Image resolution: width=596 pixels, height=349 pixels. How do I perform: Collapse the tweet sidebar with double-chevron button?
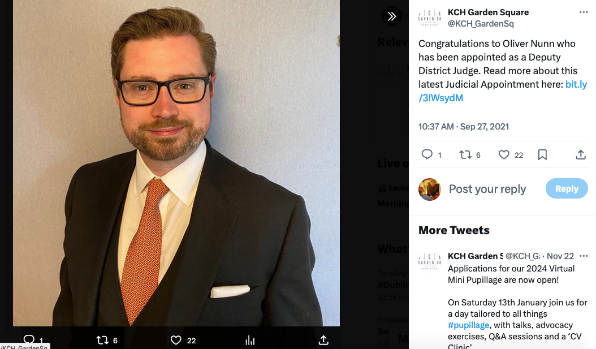(x=392, y=16)
